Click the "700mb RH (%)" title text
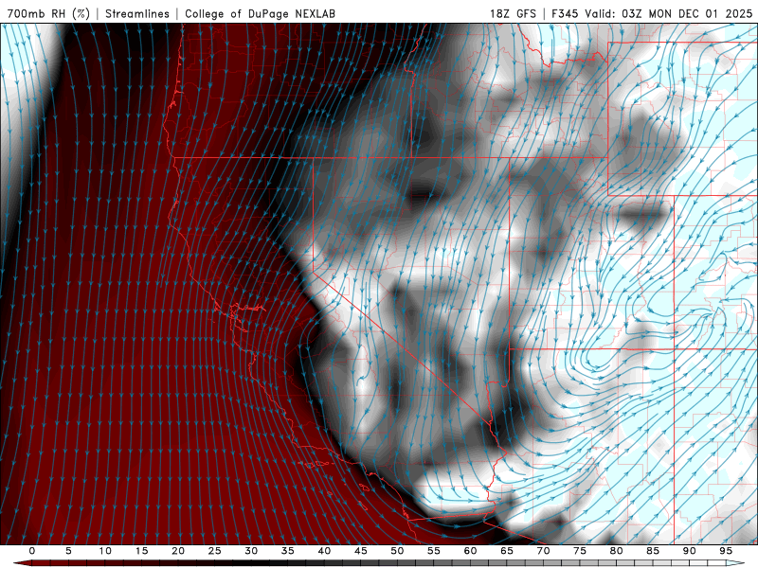The height and width of the screenshot is (568, 758). 48,13
